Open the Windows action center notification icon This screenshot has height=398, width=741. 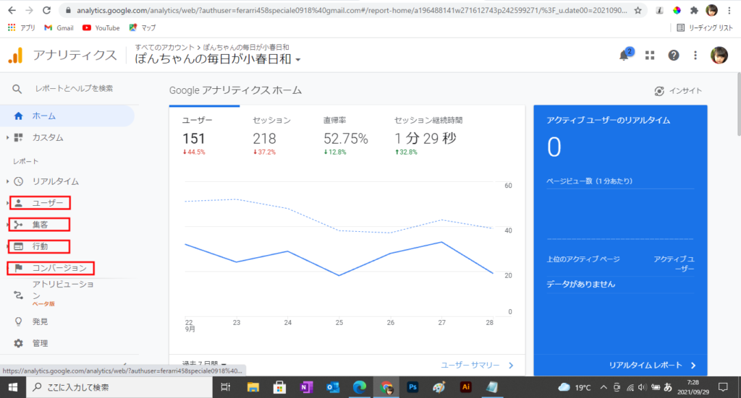click(x=723, y=387)
